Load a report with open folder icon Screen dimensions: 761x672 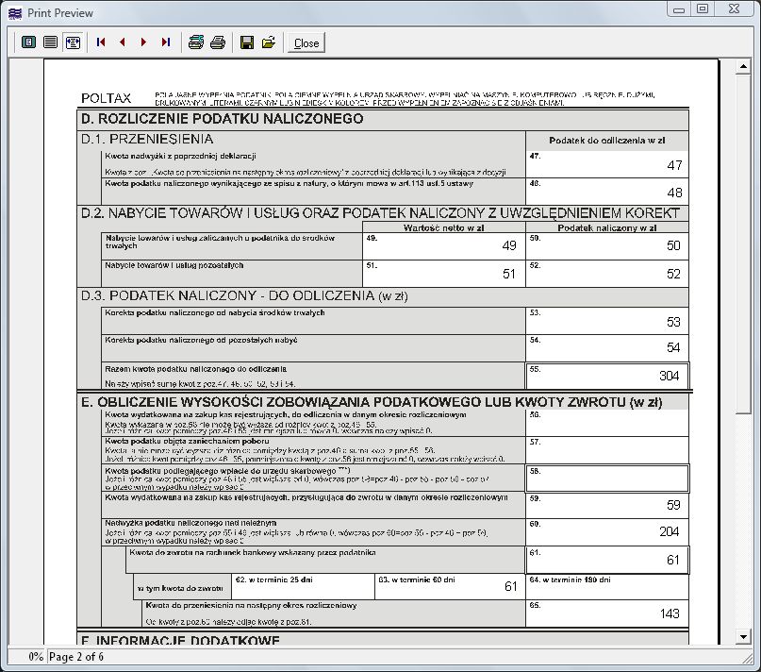269,42
